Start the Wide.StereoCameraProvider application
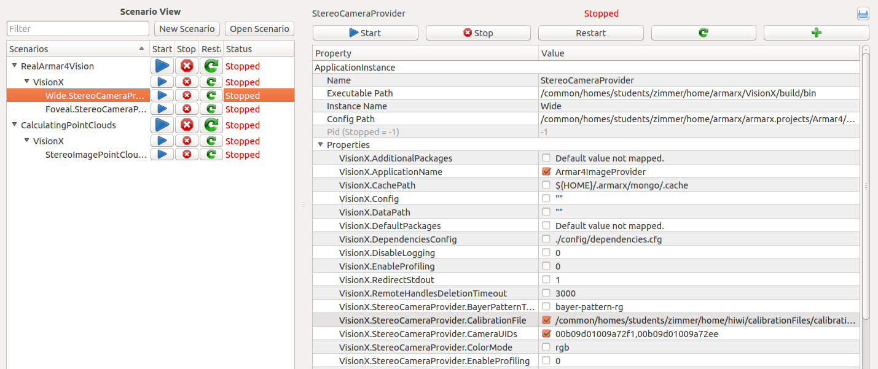Viewport: 878px width, 369px height. point(162,95)
